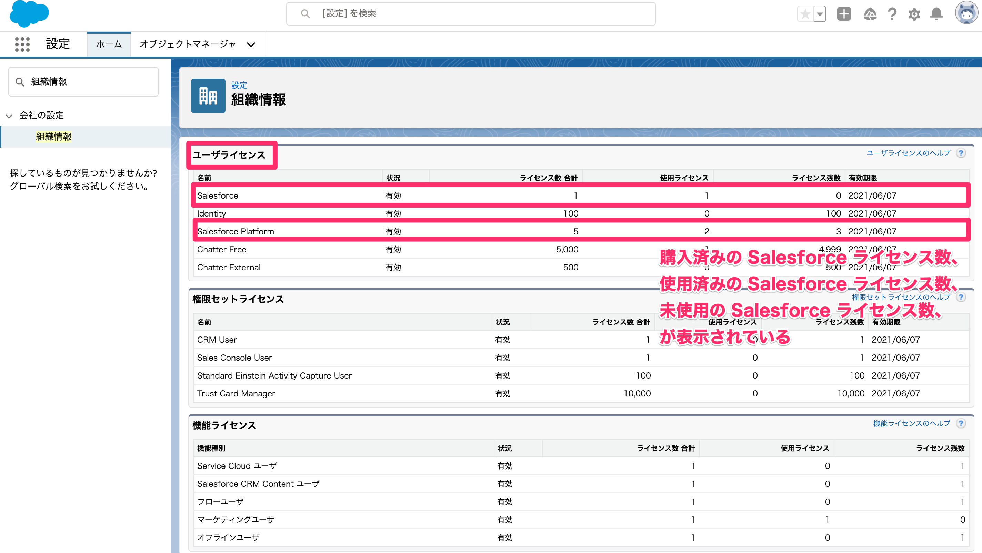Click the 設定 breadcrumb link
The image size is (982, 553).
click(x=239, y=85)
